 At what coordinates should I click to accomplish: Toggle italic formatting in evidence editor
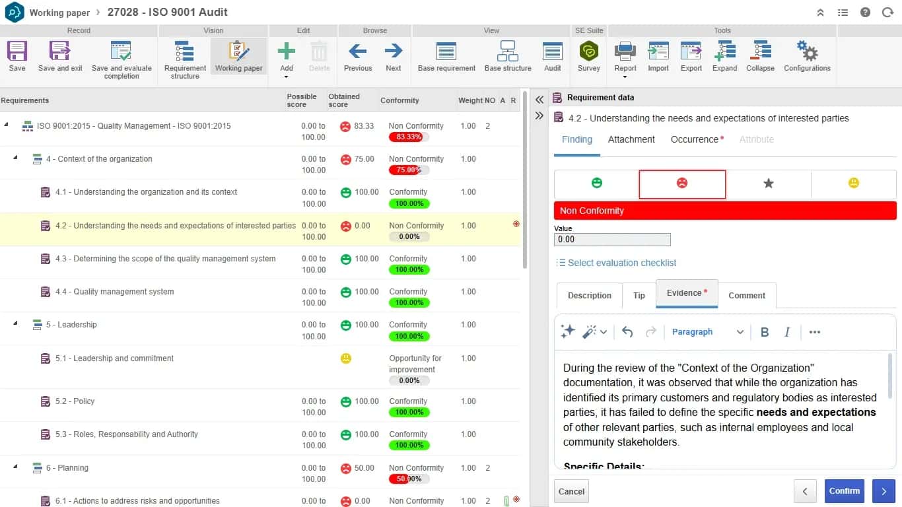point(787,332)
